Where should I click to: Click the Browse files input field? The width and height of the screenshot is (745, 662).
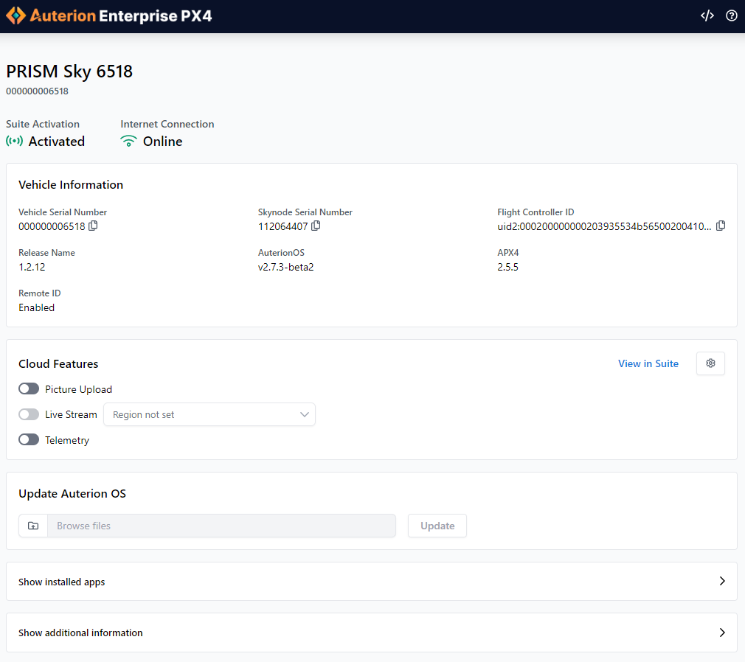tap(221, 526)
